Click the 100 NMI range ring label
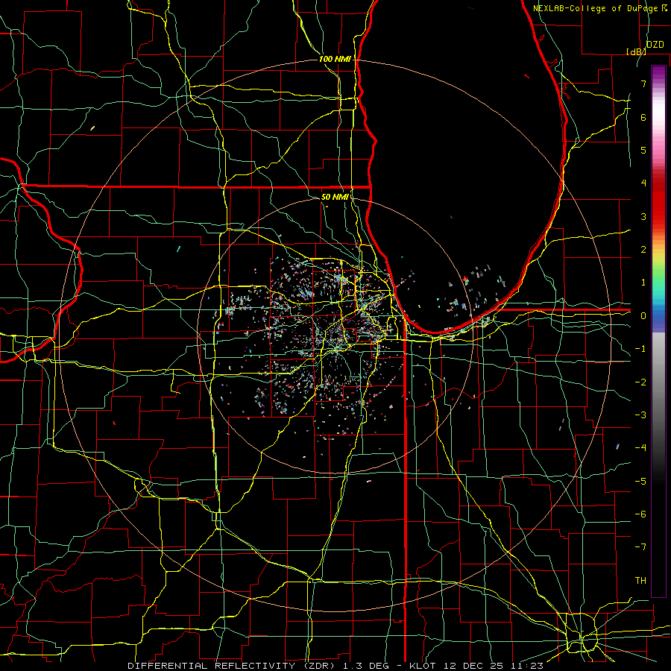 (335, 59)
